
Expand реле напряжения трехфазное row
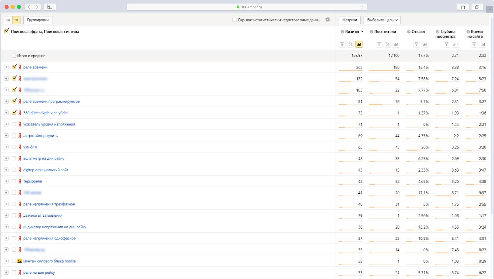(6, 204)
